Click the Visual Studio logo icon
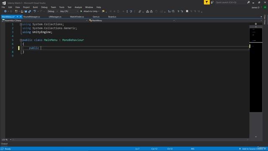268x151 pixels. click(4, 3)
